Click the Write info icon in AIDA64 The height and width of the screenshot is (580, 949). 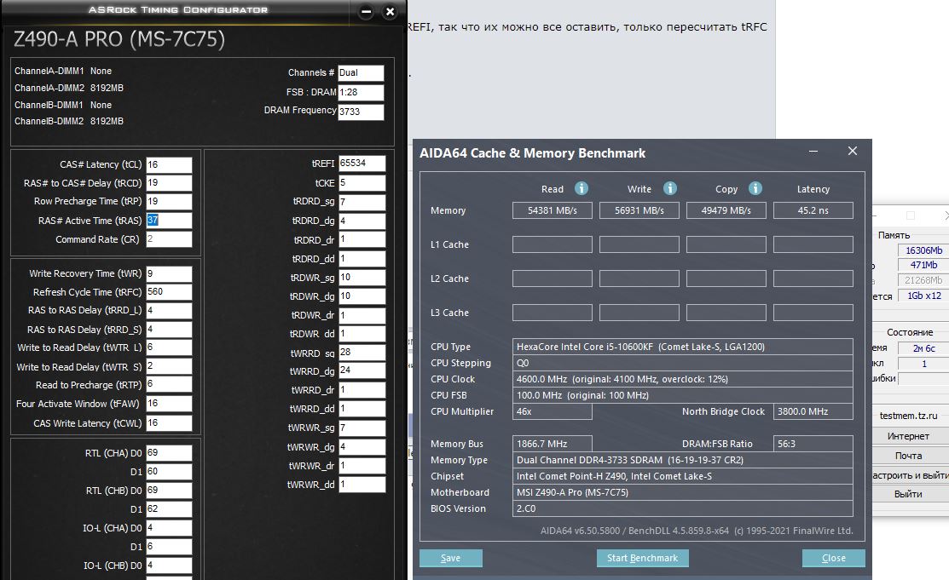(x=669, y=189)
